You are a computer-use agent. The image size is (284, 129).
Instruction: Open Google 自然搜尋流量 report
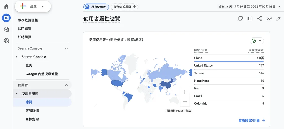[x=42, y=74]
